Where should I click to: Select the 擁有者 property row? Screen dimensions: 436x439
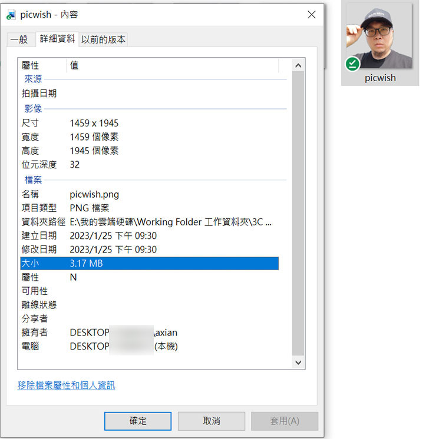click(x=150, y=332)
